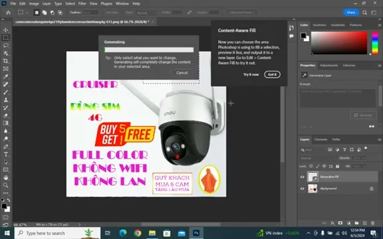Open the Properties panel menu
Screen dimensions: 383x239
pos(380,65)
